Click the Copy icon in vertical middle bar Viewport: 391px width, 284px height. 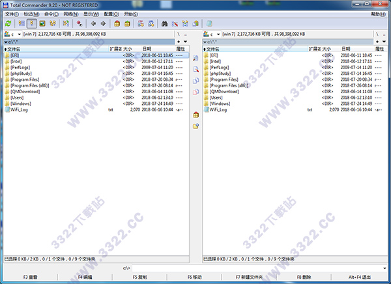click(x=195, y=81)
